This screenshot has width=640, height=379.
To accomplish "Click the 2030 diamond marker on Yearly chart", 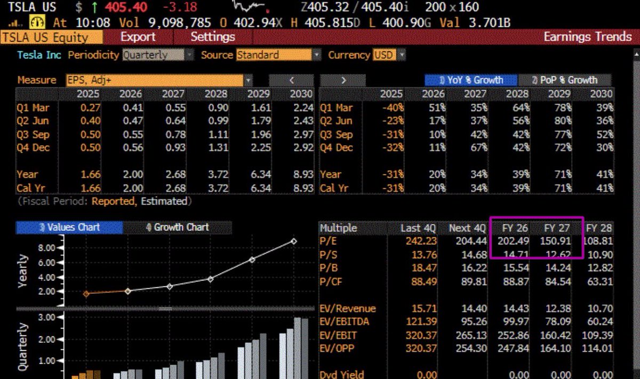I will tap(293, 241).
